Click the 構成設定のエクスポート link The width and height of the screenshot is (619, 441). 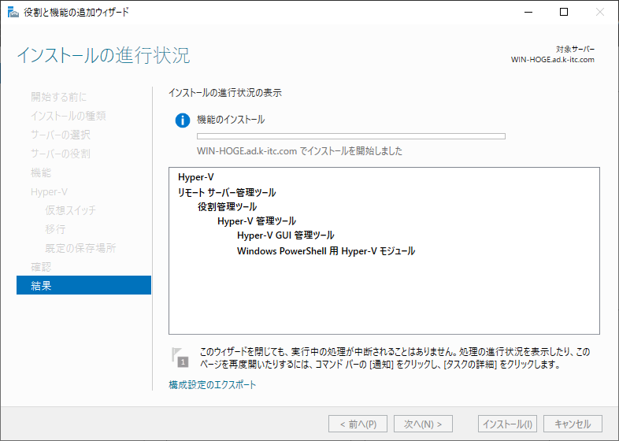pyautogui.click(x=213, y=384)
